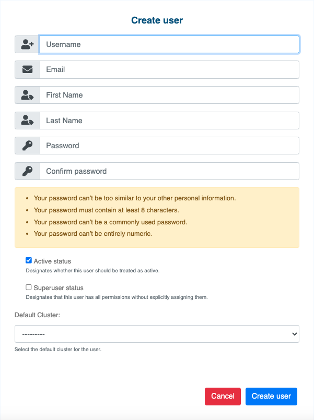Uncheck the Active status checkbox
This screenshot has width=314, height=420.
click(x=29, y=260)
